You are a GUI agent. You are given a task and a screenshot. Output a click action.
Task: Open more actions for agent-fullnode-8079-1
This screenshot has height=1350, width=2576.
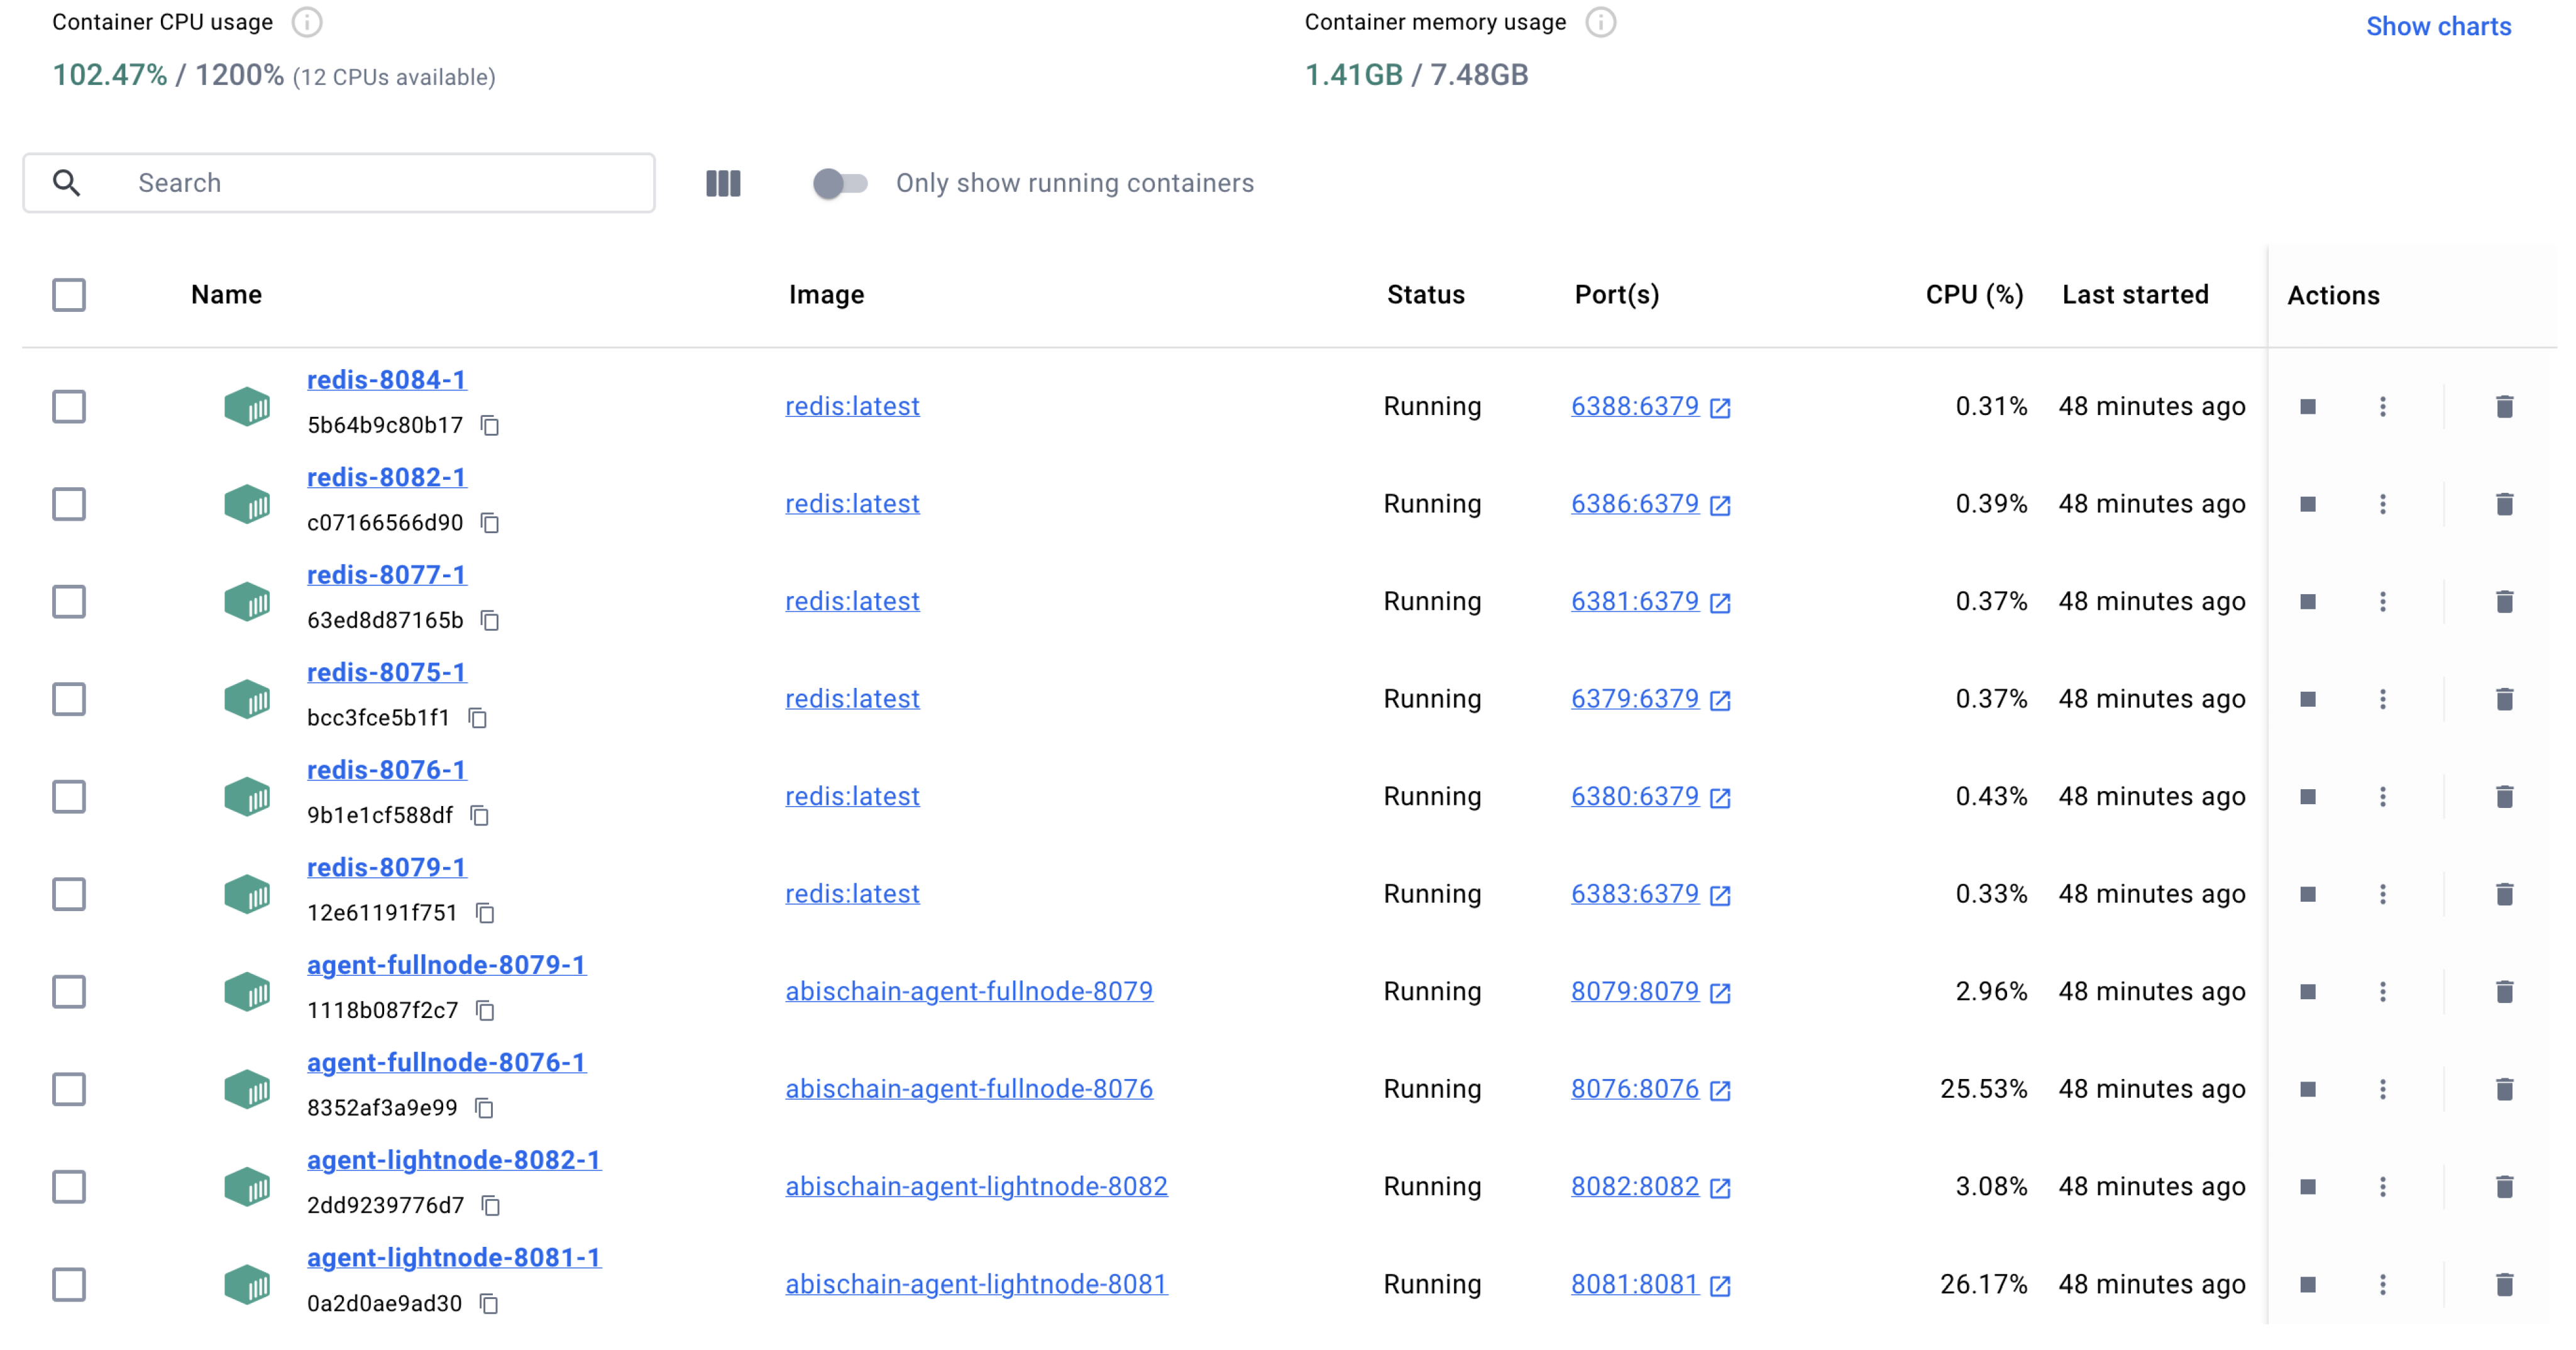(2382, 991)
